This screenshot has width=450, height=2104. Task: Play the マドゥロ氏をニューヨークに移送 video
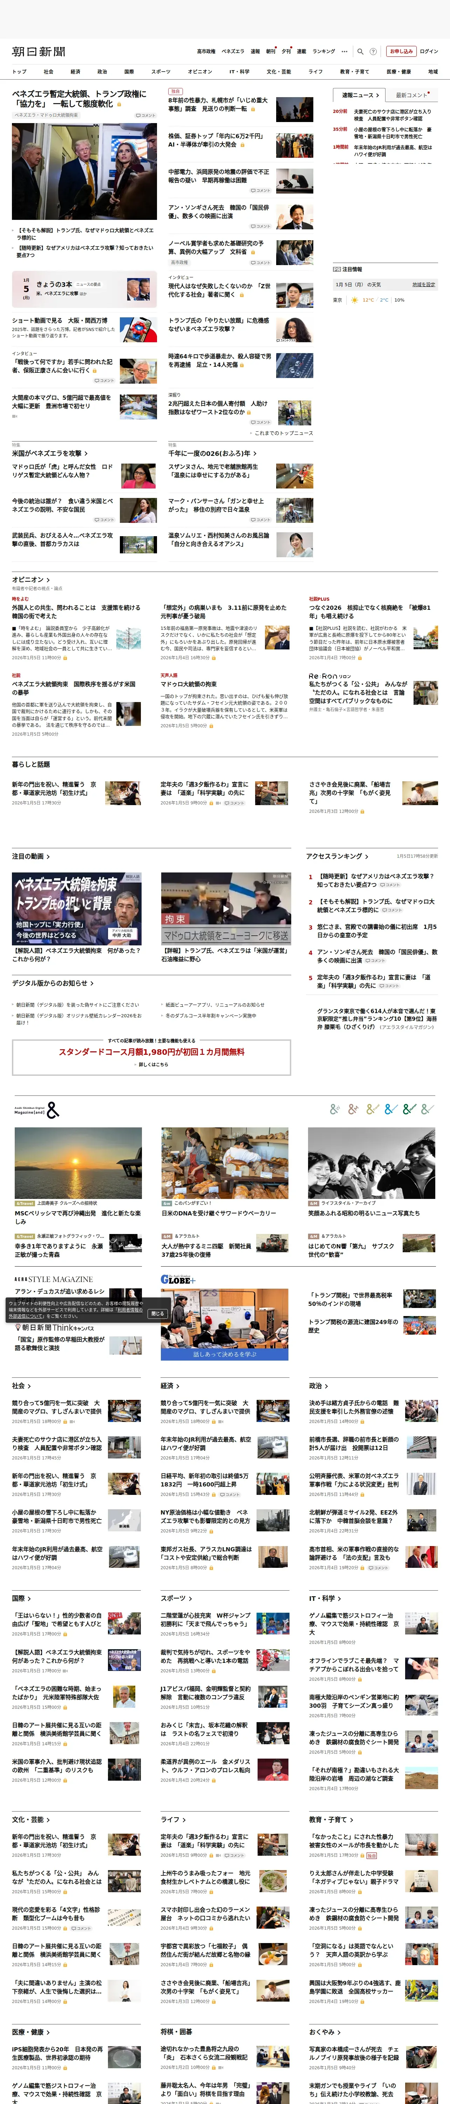tap(225, 909)
